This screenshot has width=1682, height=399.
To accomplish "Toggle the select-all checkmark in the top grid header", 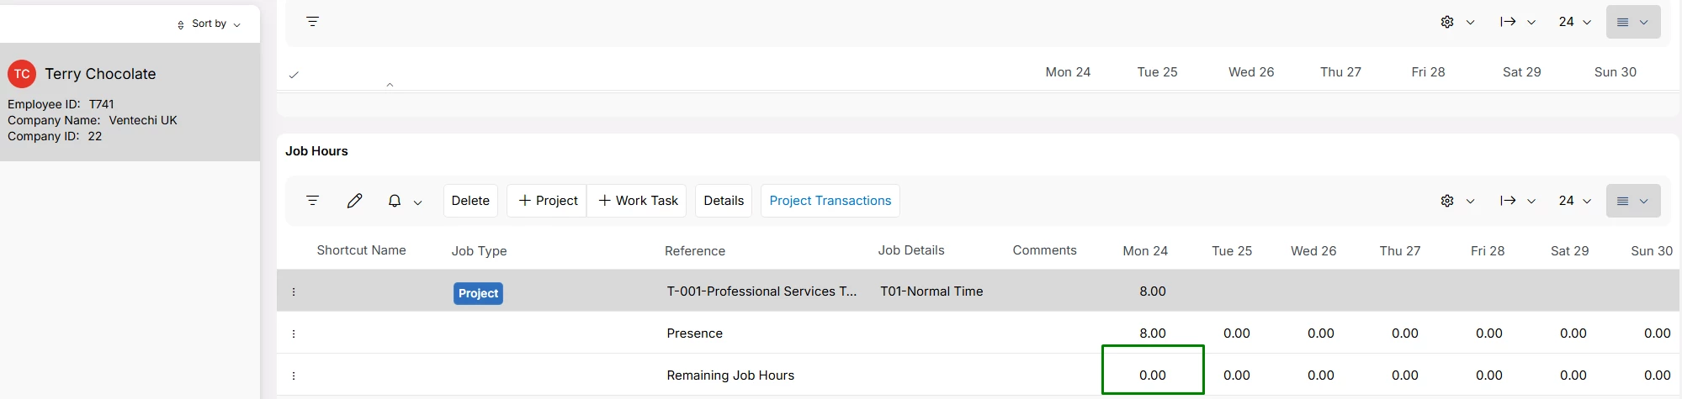I will click(x=294, y=75).
